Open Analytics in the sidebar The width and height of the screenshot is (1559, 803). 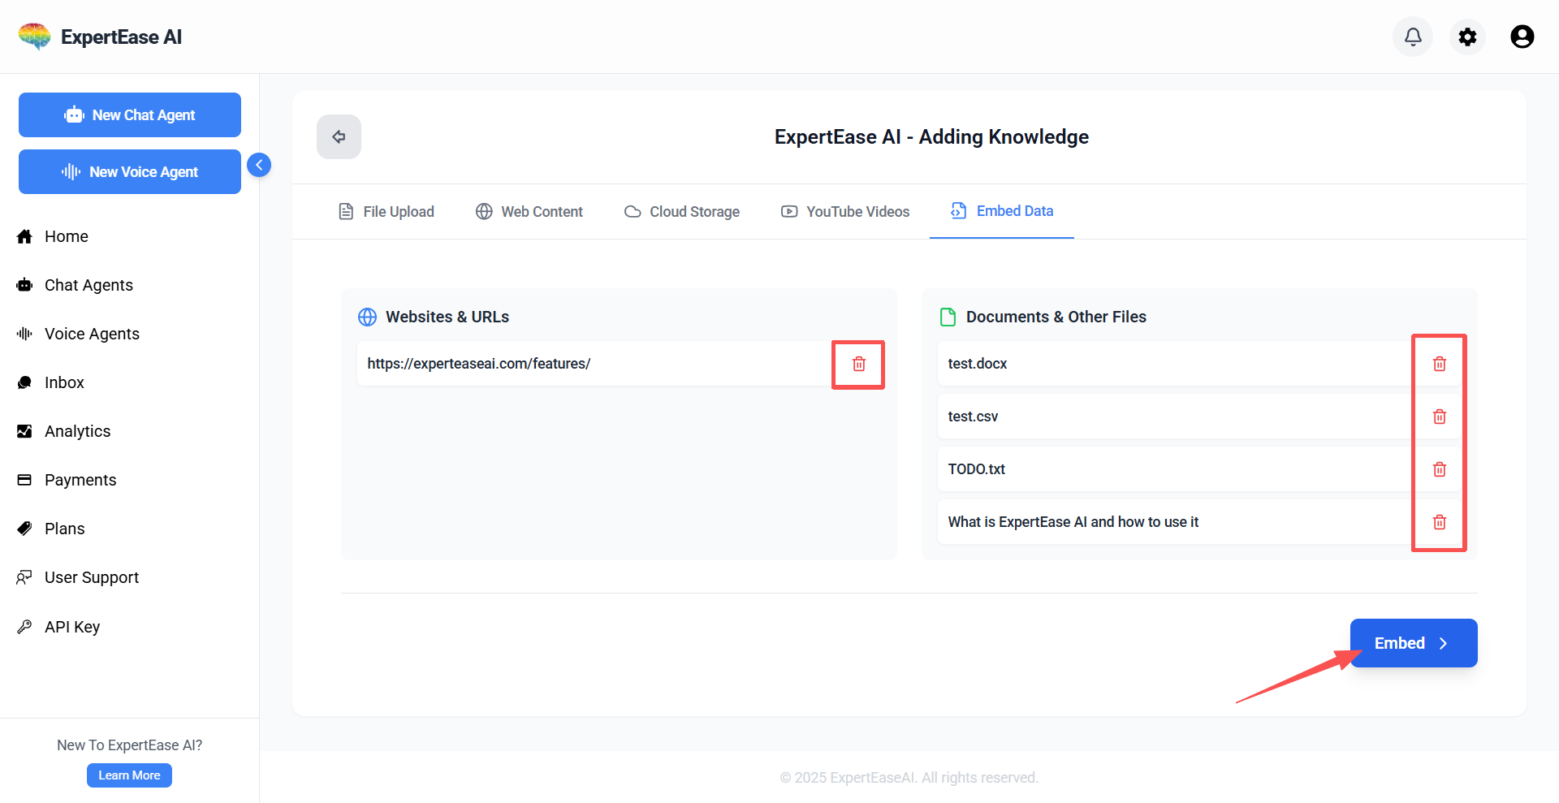[77, 431]
